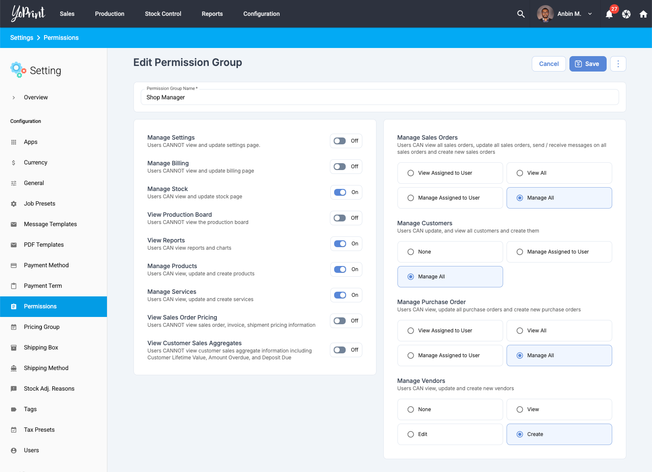Click the Cancel button
The image size is (652, 472).
(x=548, y=64)
